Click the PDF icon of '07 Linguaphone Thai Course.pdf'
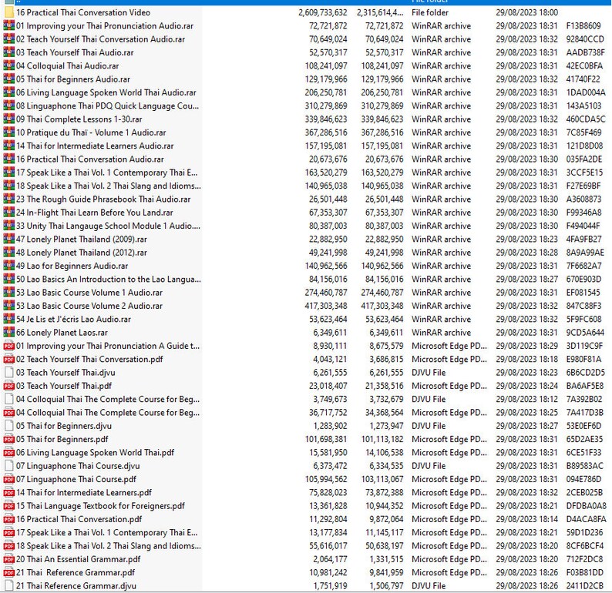612x593 pixels. click(9, 479)
